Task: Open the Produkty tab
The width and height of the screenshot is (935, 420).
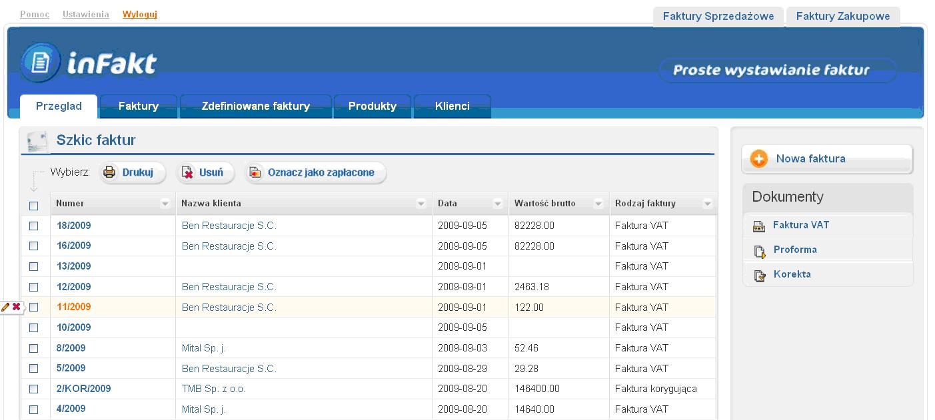Action: (373, 106)
